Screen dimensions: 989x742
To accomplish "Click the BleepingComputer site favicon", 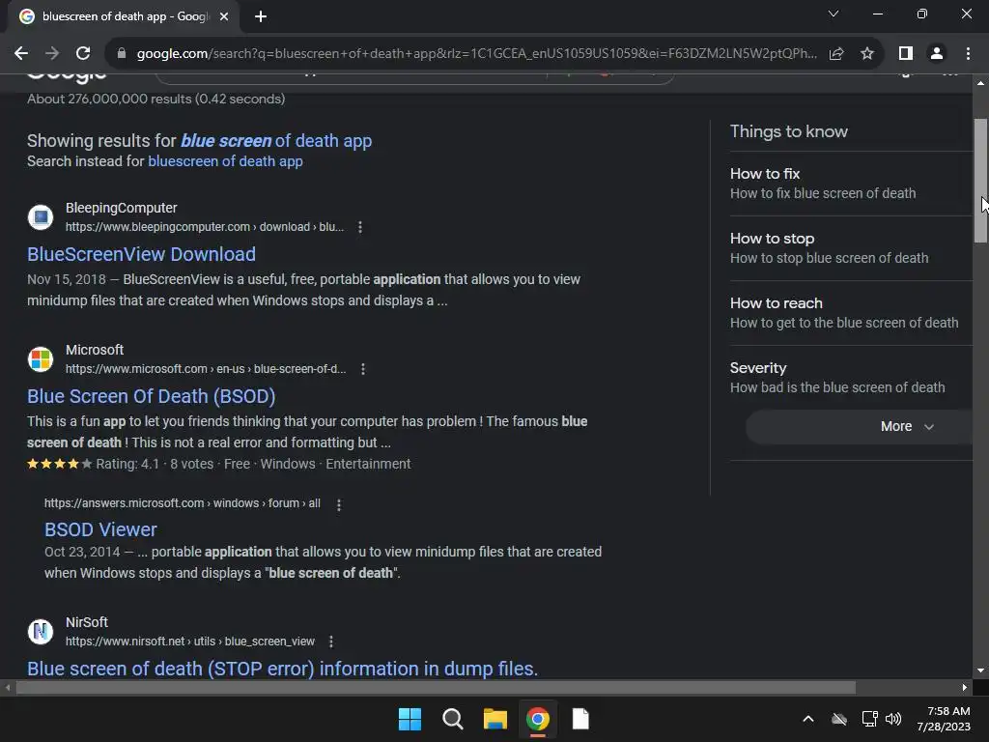I will coord(41,217).
